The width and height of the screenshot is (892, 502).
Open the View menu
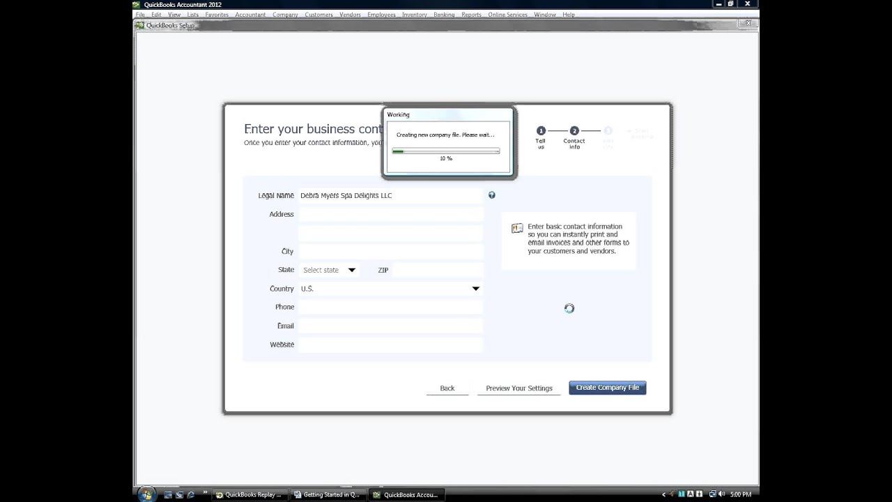coord(174,15)
